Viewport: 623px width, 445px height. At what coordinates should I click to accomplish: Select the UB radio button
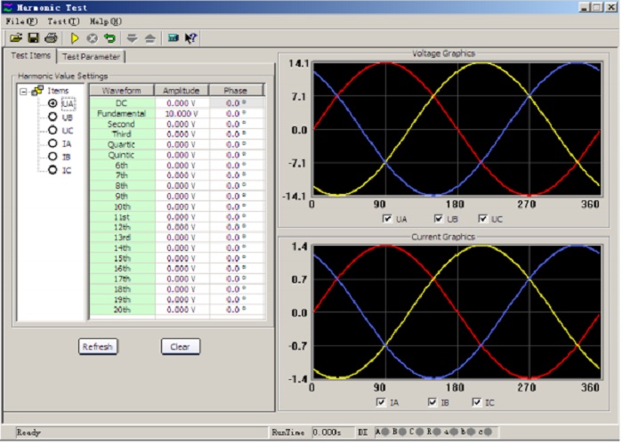click(53, 117)
